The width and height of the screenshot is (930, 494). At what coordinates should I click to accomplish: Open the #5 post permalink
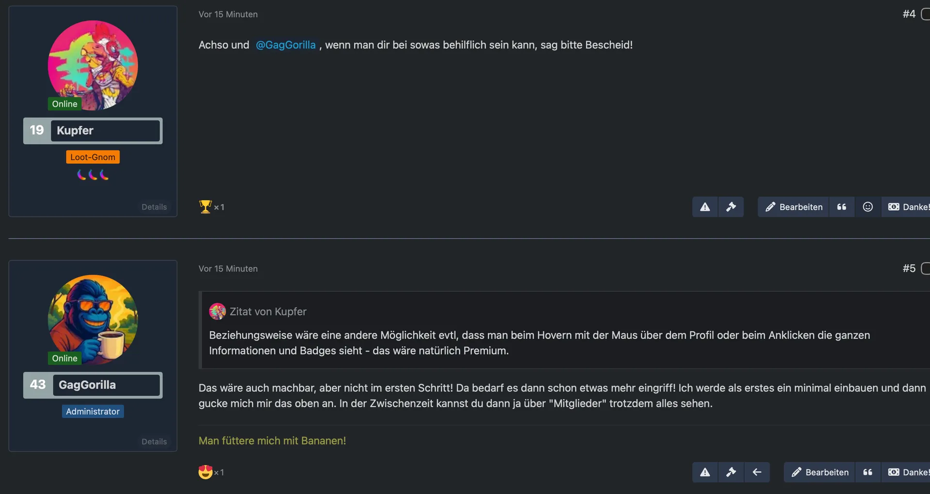click(909, 268)
